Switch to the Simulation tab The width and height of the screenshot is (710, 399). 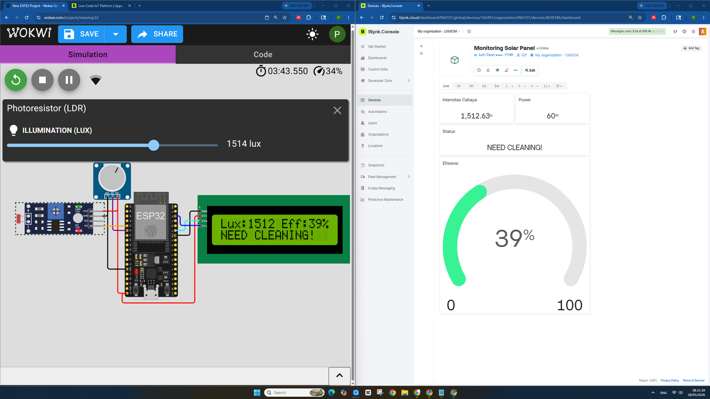pos(88,55)
